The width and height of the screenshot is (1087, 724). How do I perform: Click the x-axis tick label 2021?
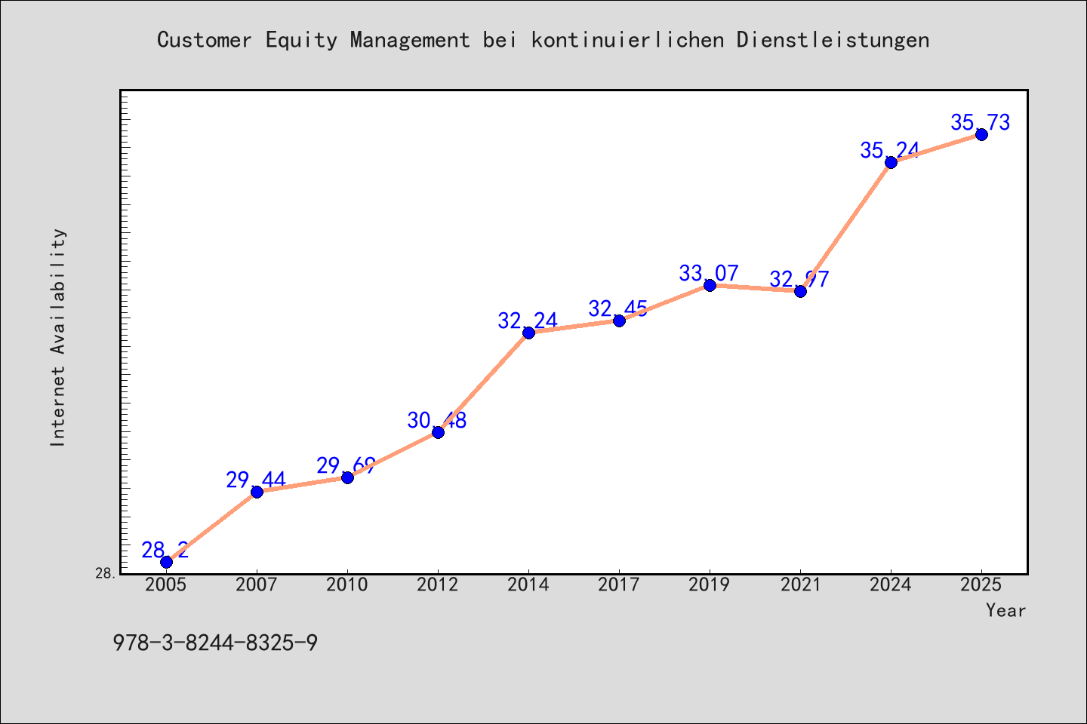tap(800, 584)
